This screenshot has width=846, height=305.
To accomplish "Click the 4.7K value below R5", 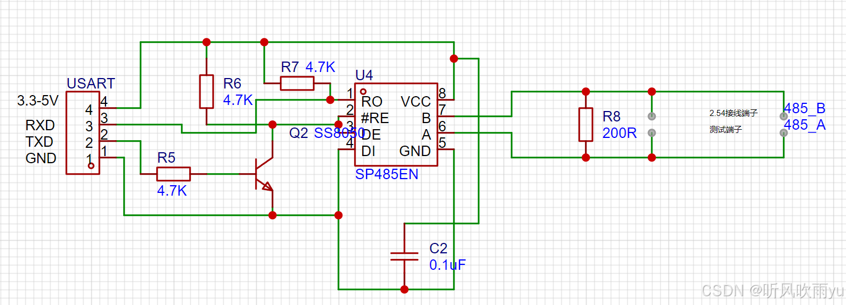I will pos(172,191).
